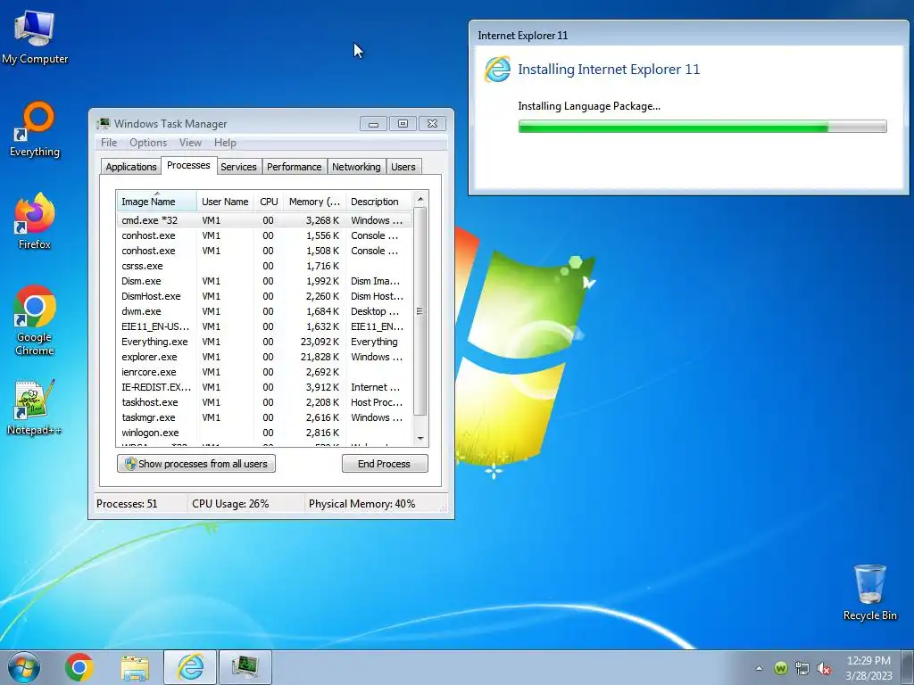
Task: Click the Task Manager taskbar button
Action: pos(245,667)
